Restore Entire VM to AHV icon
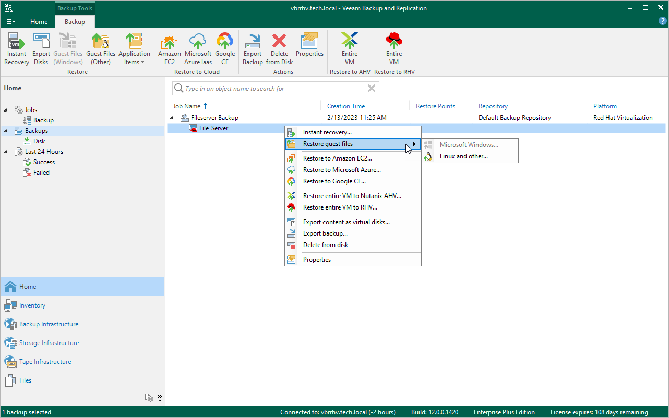669x418 pixels. pos(350,49)
